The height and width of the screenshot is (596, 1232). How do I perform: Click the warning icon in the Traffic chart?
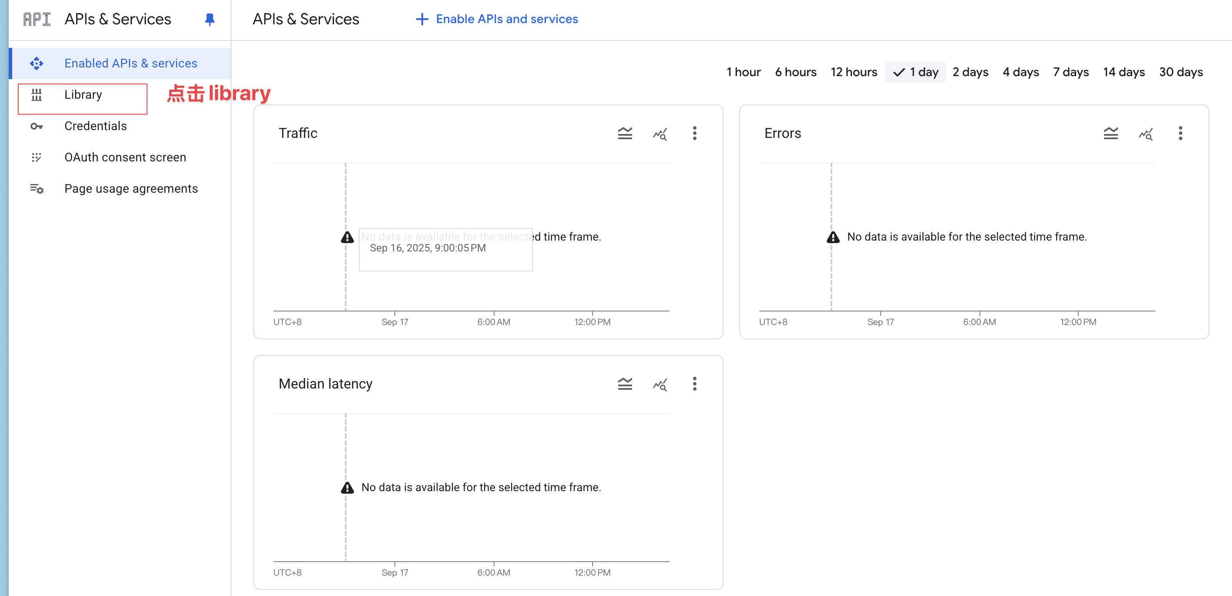(x=347, y=237)
